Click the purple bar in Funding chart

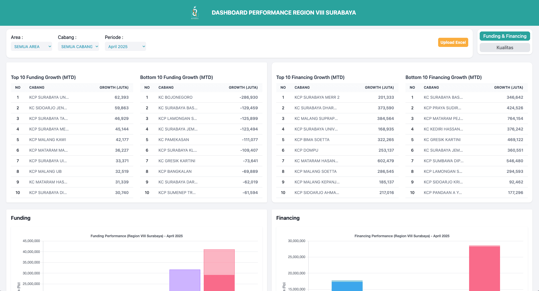[x=185, y=279]
